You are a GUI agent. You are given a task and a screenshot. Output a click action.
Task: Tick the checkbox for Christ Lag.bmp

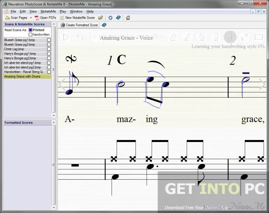[49, 49]
